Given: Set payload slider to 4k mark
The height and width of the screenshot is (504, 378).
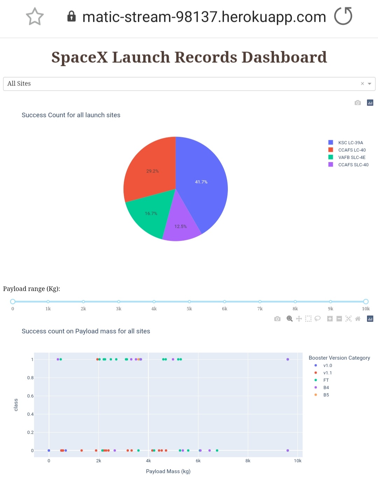Looking at the screenshot, I should pyautogui.click(x=154, y=302).
